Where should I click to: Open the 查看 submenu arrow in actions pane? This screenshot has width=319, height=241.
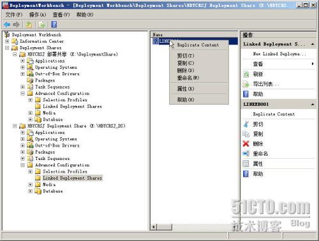click(313, 64)
